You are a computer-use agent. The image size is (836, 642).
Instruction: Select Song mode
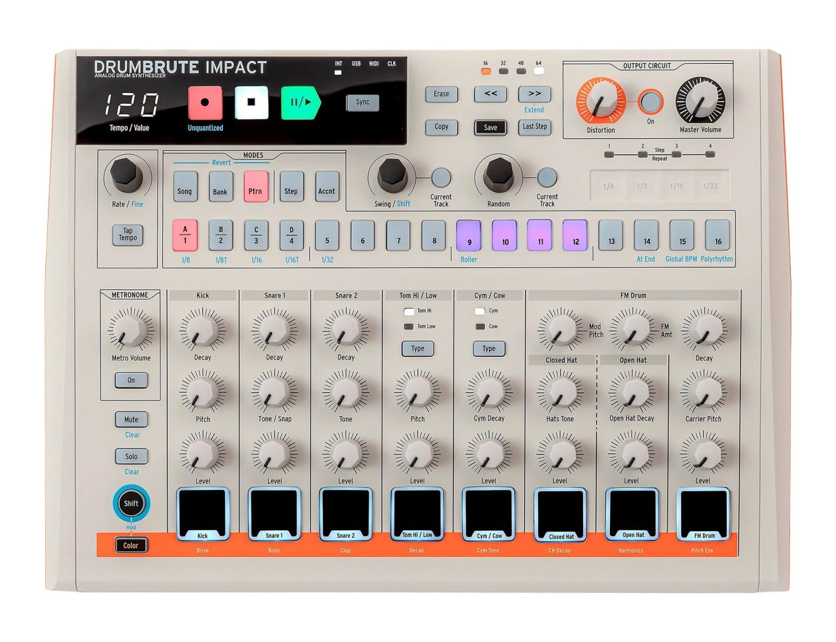(184, 187)
